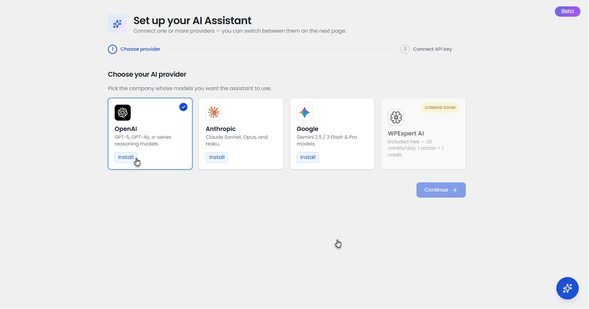Click the OpenAI logo icon
Image resolution: width=589 pixels, height=309 pixels.
click(x=122, y=113)
